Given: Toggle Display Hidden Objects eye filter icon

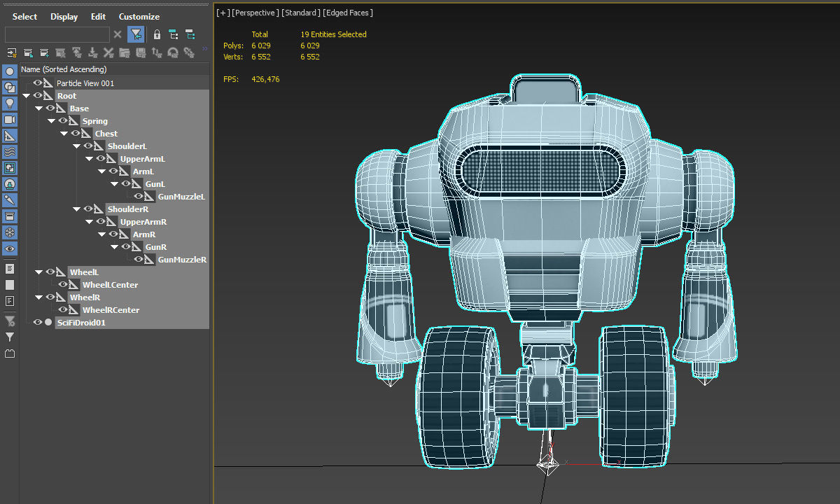Looking at the screenshot, I should coord(10,248).
